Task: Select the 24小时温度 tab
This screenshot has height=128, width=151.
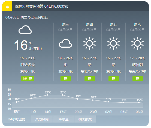Action: click(17, 119)
